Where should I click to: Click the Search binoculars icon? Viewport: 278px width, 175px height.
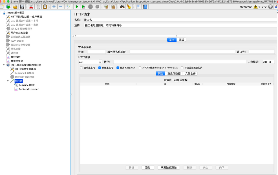(x=122, y=7)
